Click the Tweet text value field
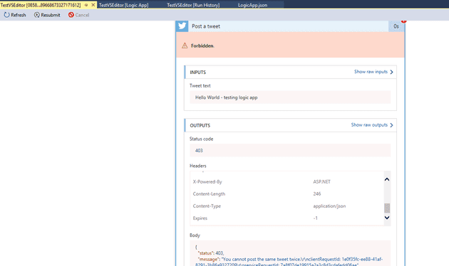449x266 pixels. tap(290, 97)
